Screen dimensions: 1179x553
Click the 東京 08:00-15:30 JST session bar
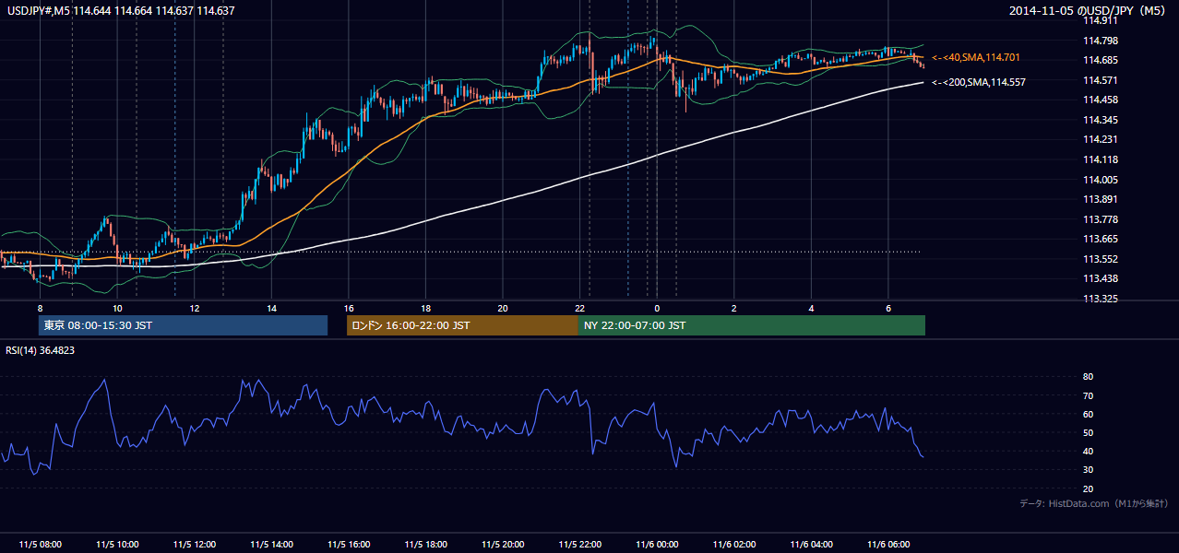[x=183, y=325]
